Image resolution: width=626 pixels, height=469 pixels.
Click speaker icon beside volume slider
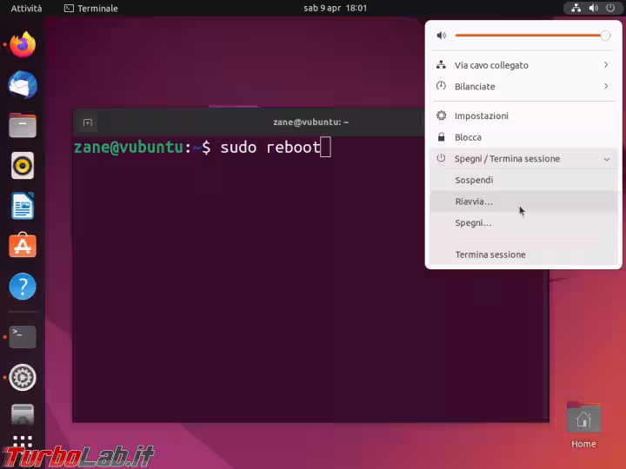pyautogui.click(x=441, y=36)
